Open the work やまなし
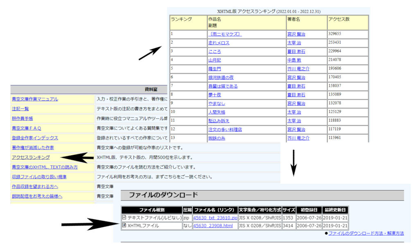The width and height of the screenshot is (419, 249). coord(217,104)
